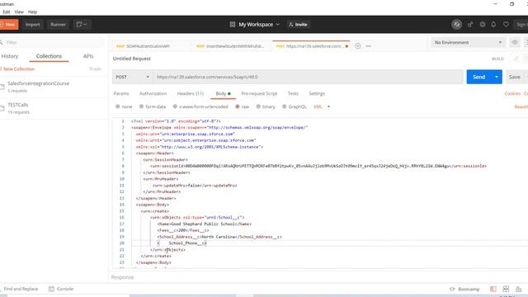Open the capture requests satellite icon
528x297 pixels.
[470, 24]
